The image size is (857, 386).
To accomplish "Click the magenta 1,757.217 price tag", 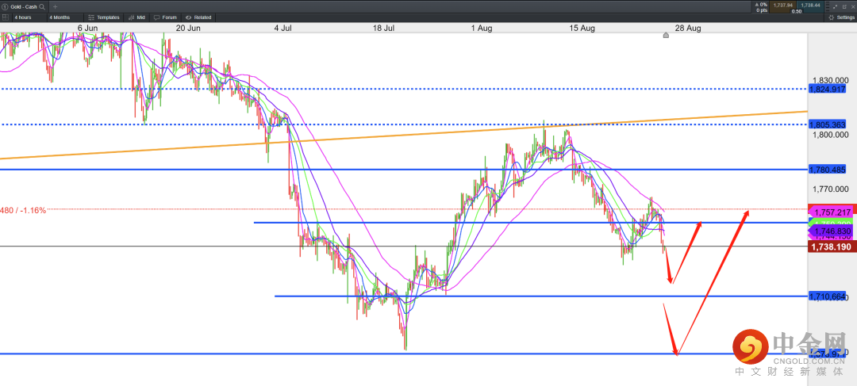I will 829,212.
